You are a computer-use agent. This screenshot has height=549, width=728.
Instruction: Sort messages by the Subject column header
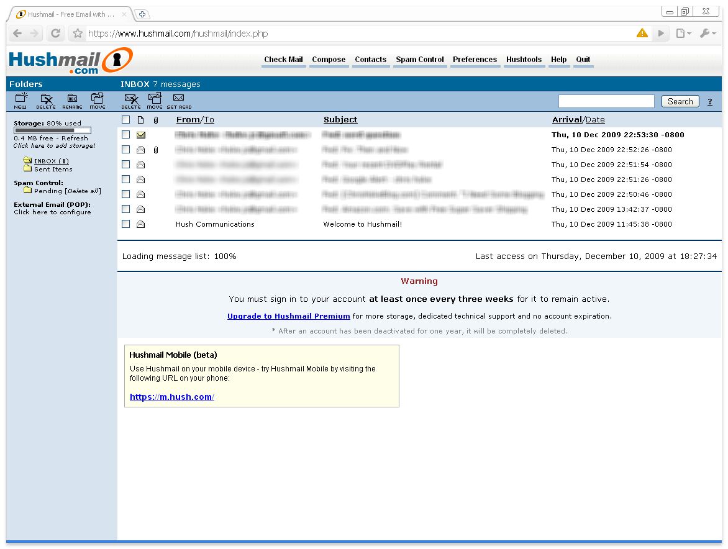pos(340,120)
